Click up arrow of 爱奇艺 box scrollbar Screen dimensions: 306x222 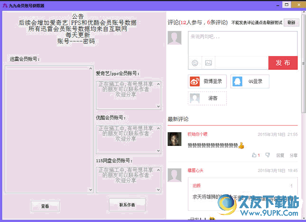click(x=158, y=84)
